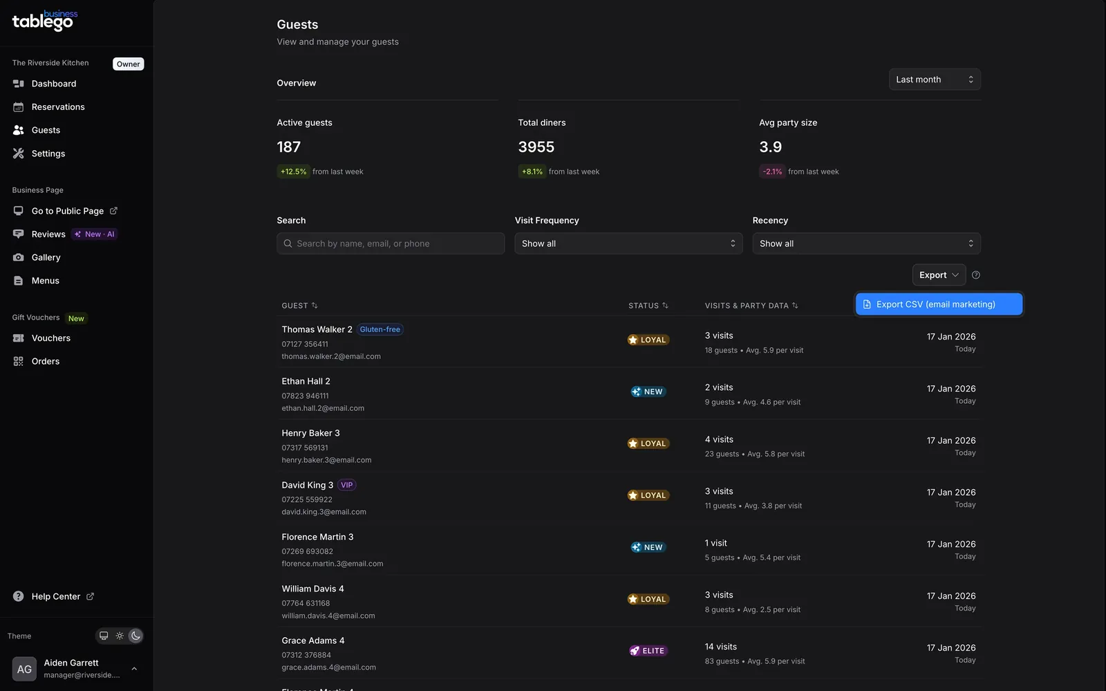Click Grace Adams 4 ELITE status badge
Image resolution: width=1106 pixels, height=691 pixels.
pos(648,651)
